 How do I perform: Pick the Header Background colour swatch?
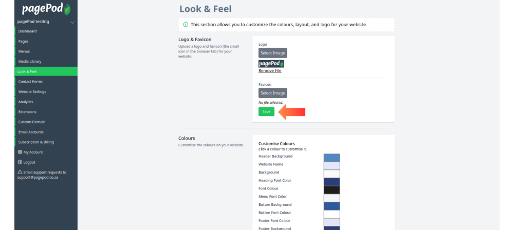click(x=332, y=158)
